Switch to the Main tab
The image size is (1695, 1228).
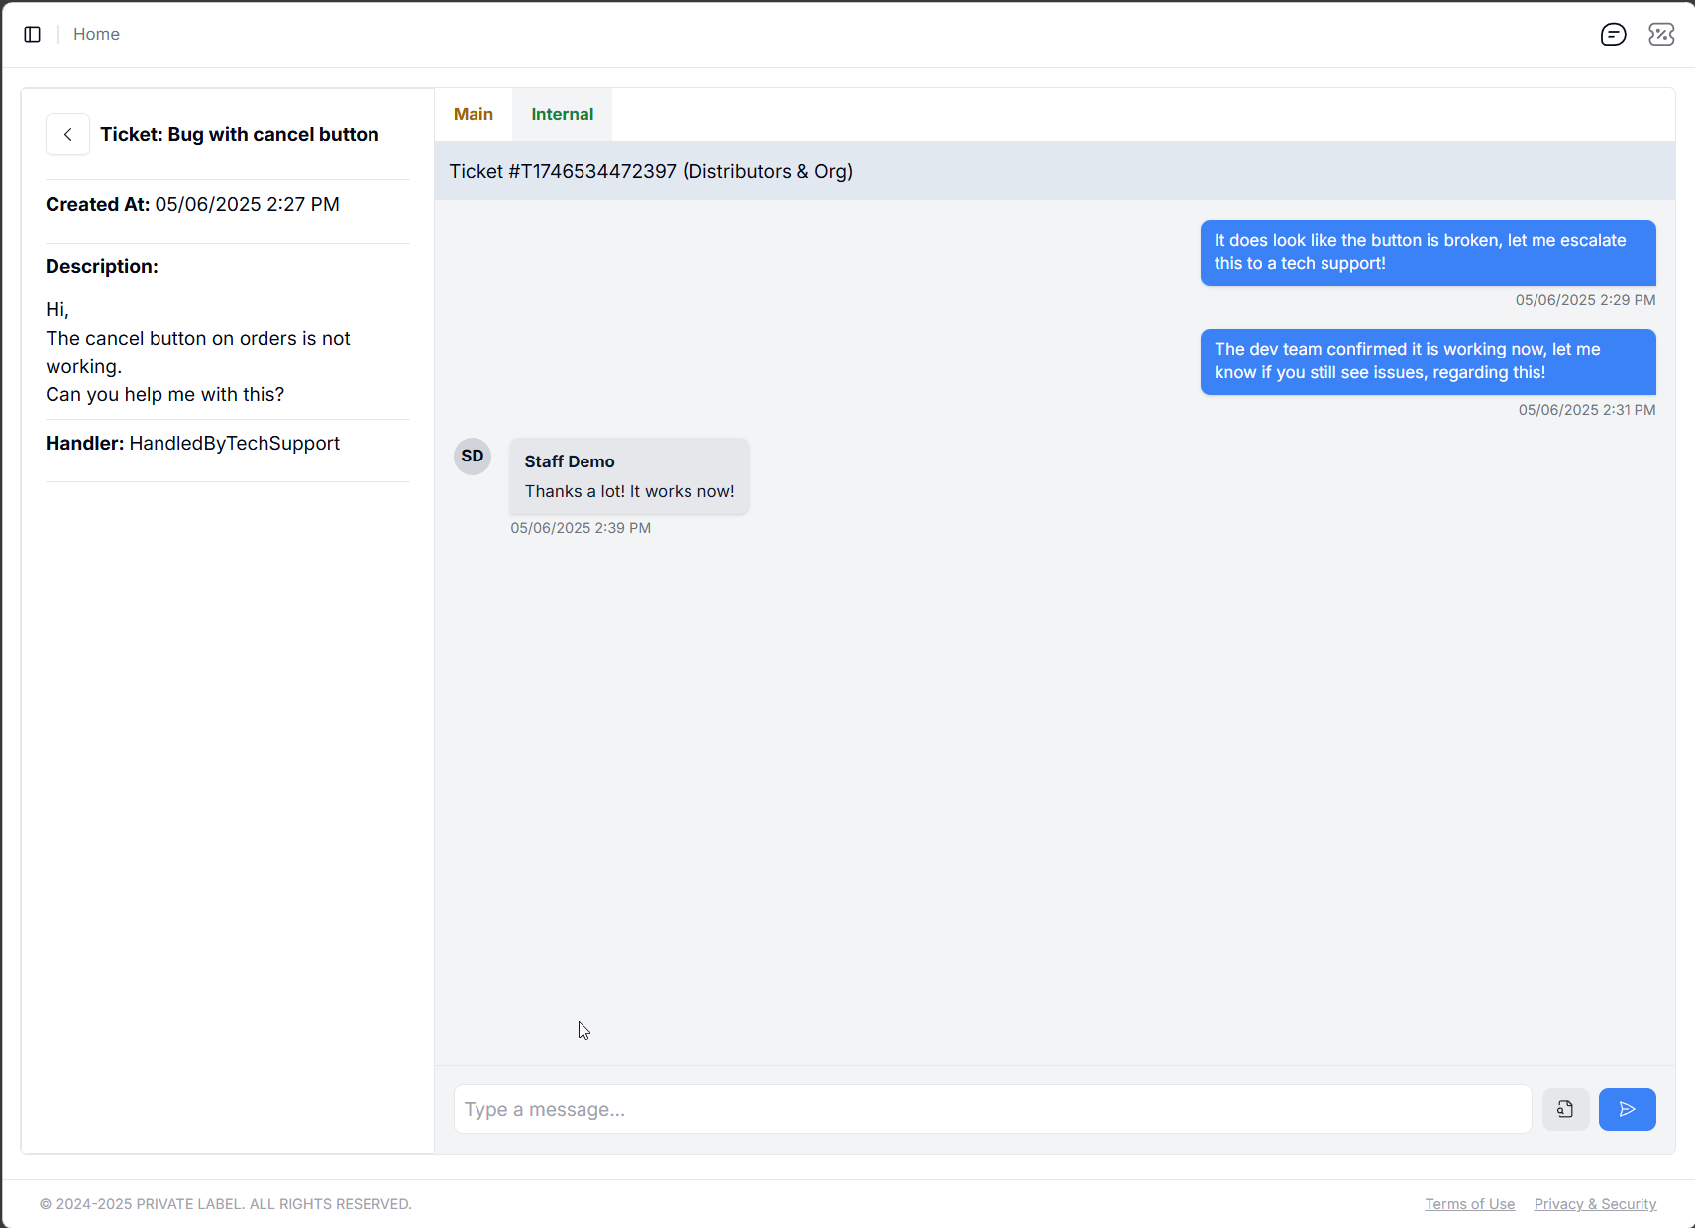click(474, 115)
